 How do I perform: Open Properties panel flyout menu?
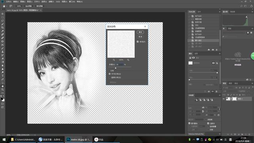(220, 54)
